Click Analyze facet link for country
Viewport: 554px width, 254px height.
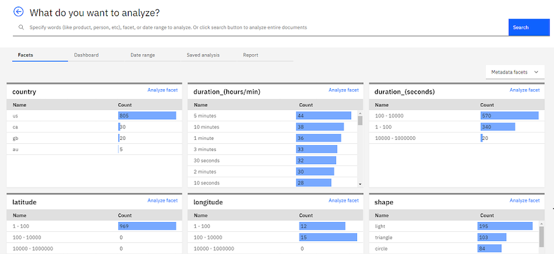(x=163, y=90)
